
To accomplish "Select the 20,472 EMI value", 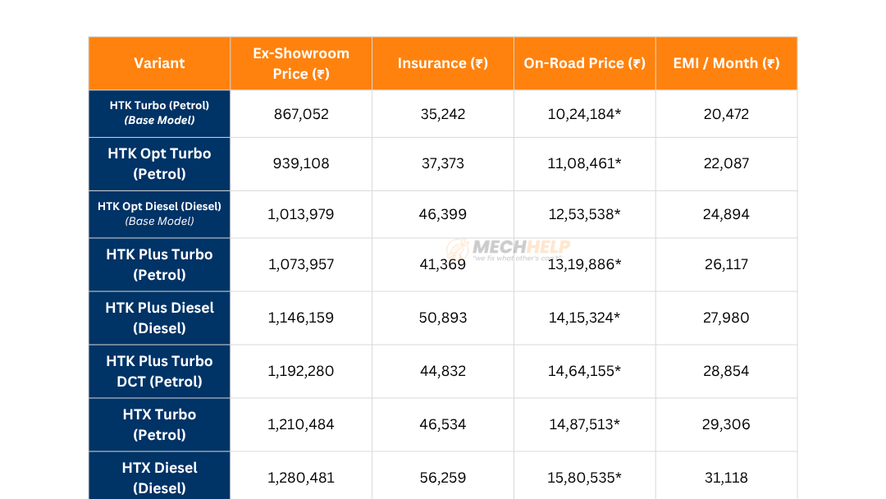I will (x=726, y=113).
